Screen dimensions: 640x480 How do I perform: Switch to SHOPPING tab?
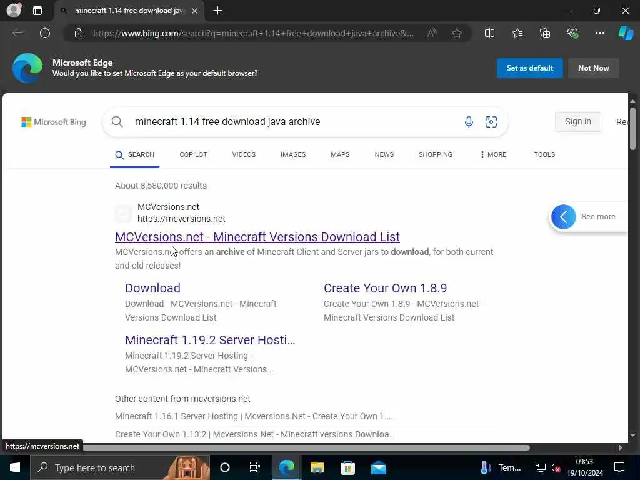click(x=436, y=155)
